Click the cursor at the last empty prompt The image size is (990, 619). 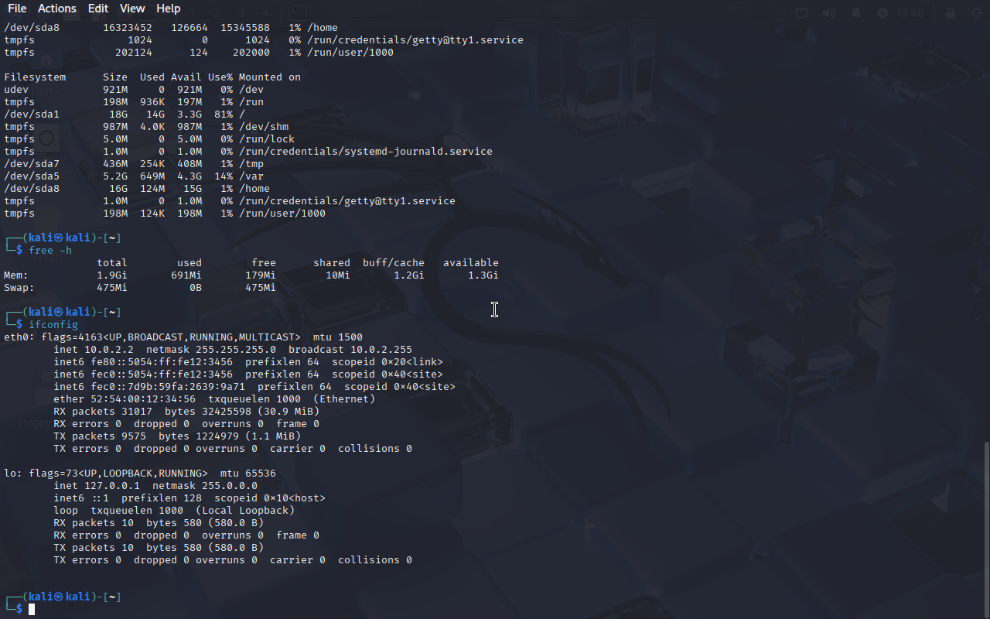32,610
